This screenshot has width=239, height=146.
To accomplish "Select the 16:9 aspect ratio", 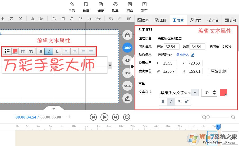I will coord(127,48).
